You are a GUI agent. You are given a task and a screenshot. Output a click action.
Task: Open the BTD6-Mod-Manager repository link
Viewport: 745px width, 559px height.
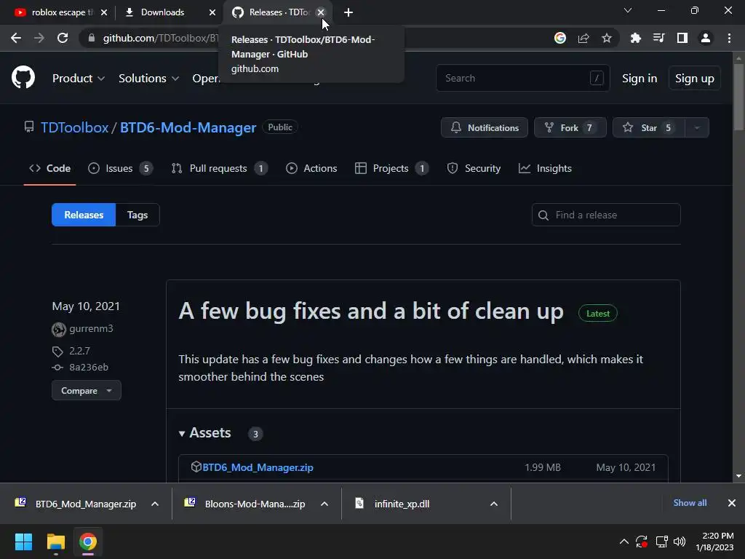(x=188, y=127)
